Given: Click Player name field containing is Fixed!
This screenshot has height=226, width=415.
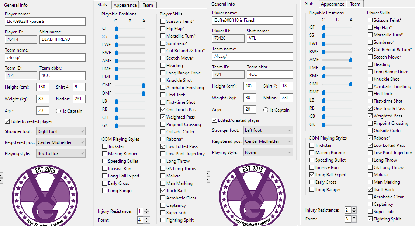Looking at the screenshot, I should tap(252, 20).
